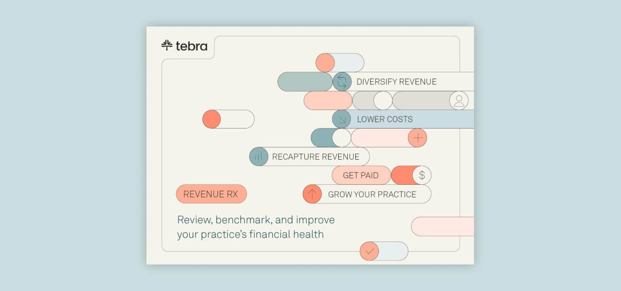Click the bar chart icon by Recapture Revenue
Image resolution: width=621 pixels, height=291 pixels.
[259, 157]
